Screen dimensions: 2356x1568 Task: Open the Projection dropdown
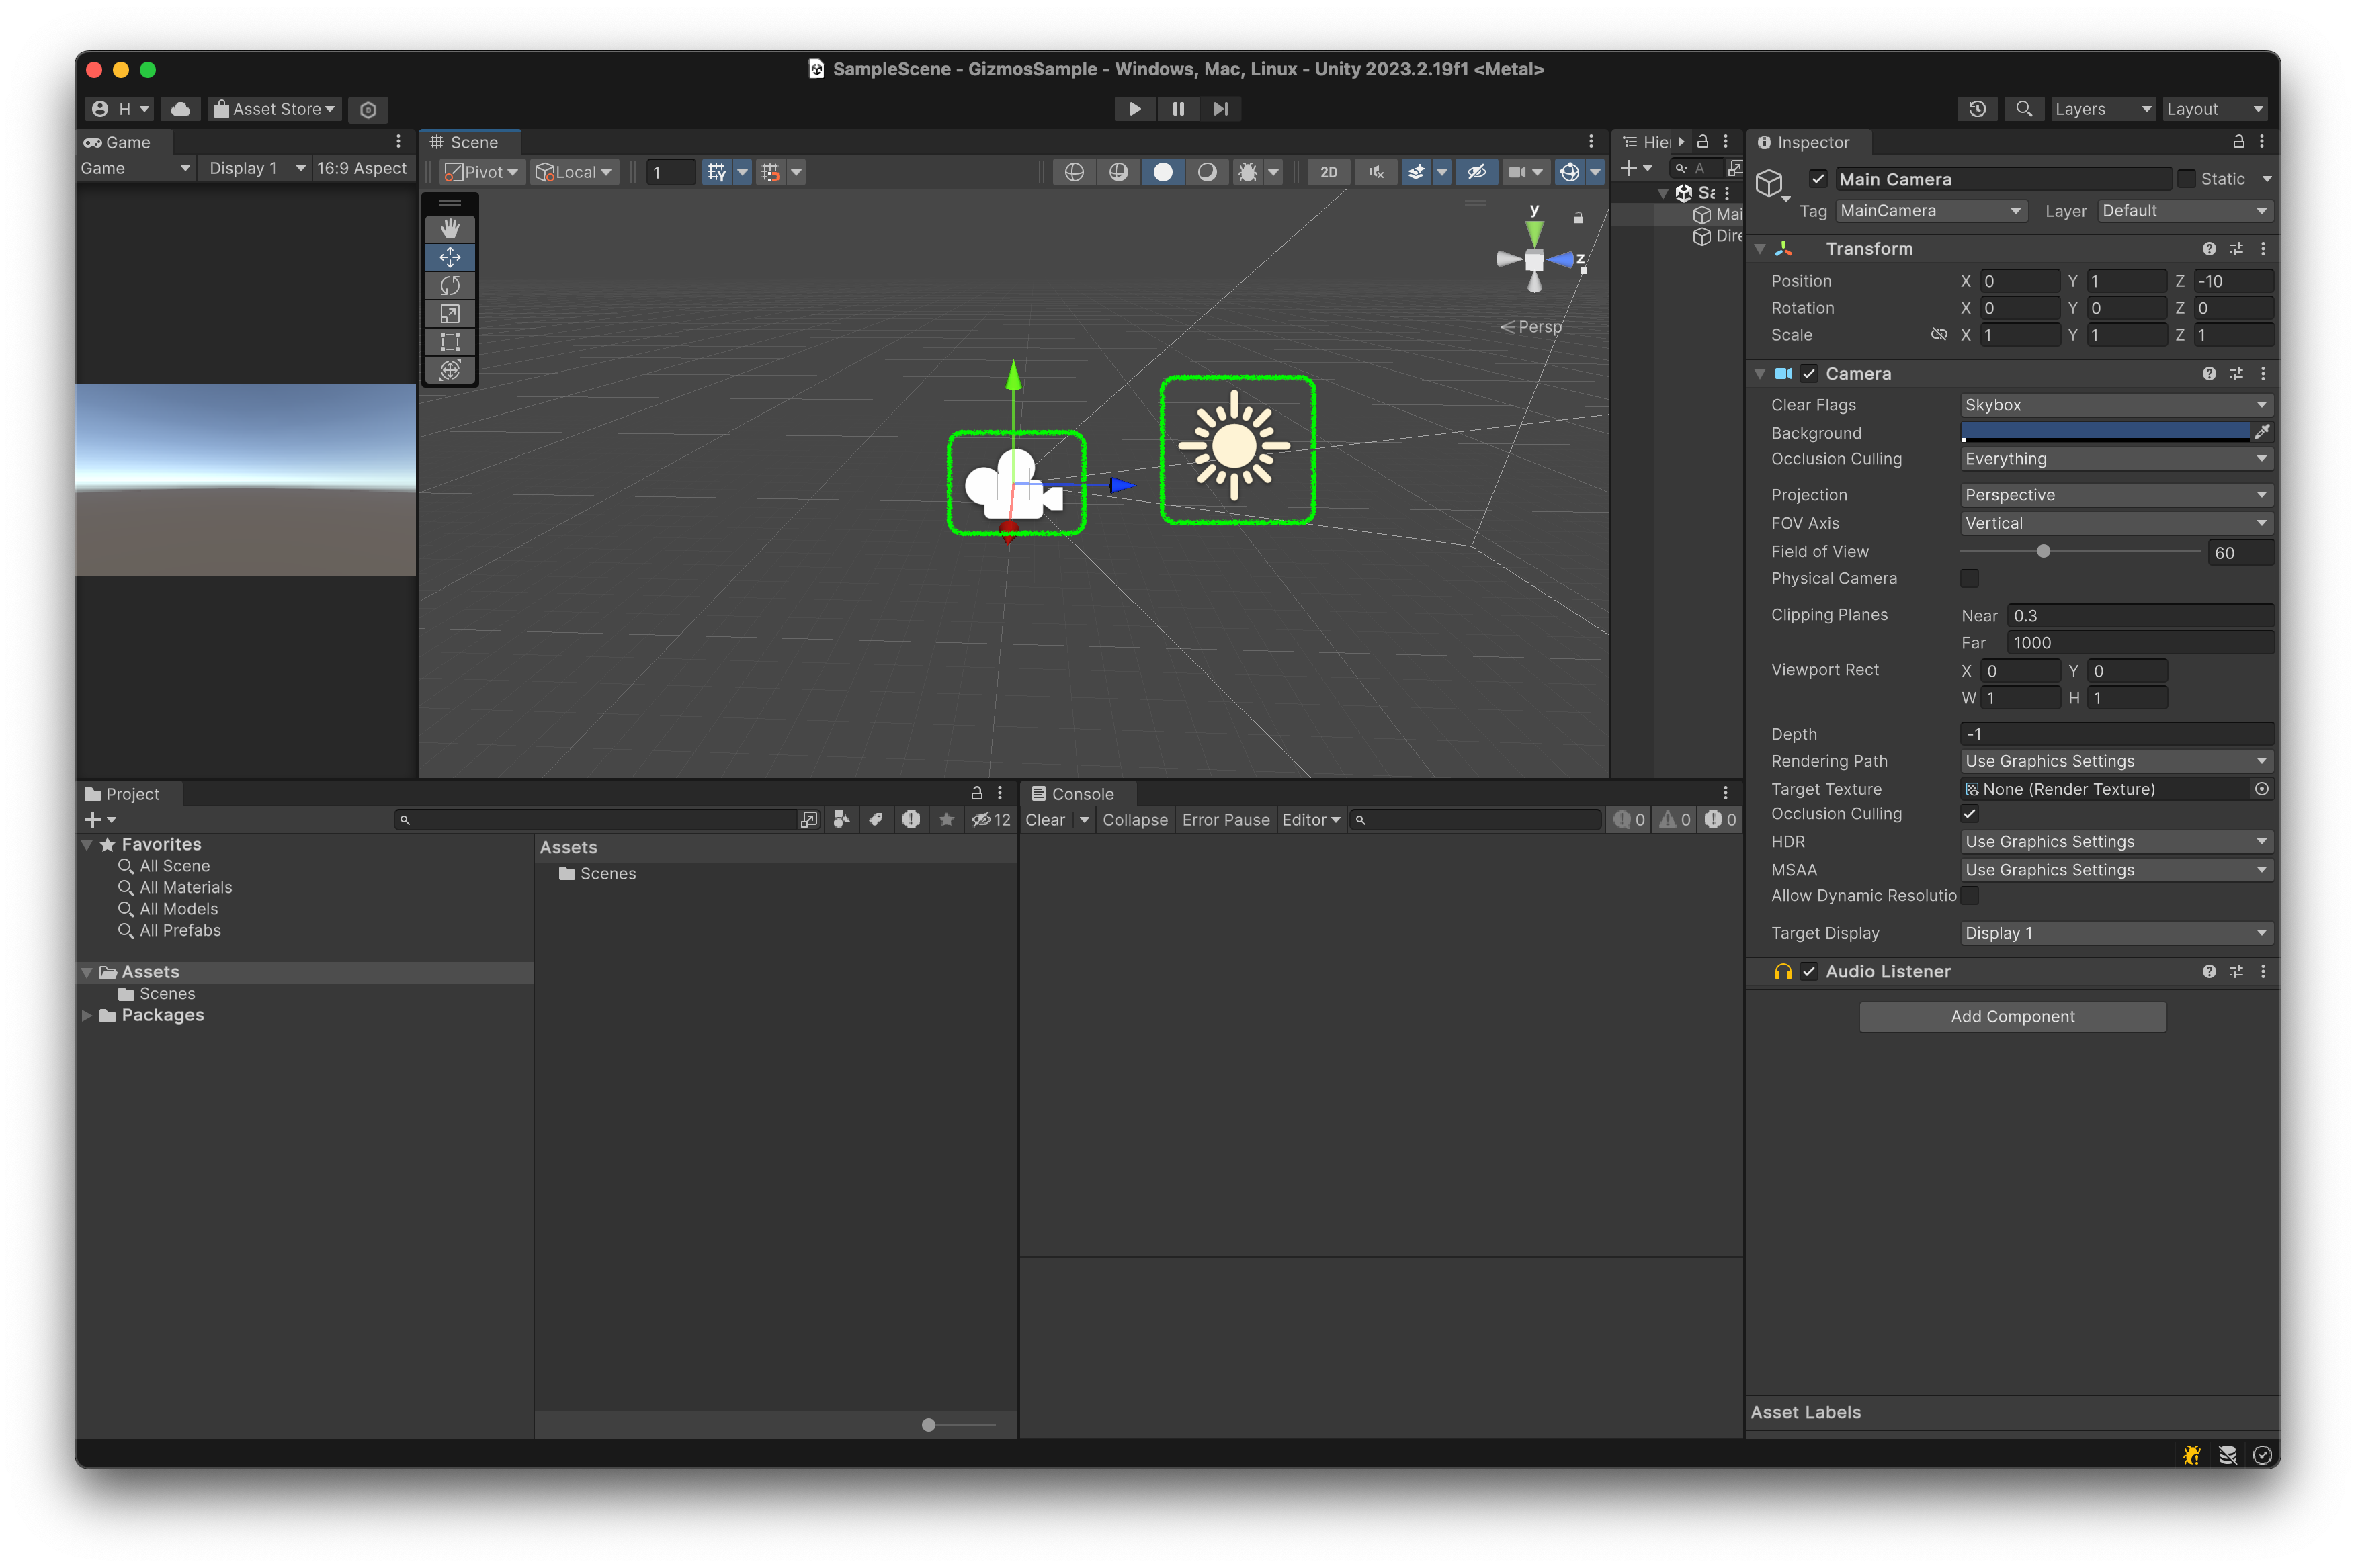2114,494
